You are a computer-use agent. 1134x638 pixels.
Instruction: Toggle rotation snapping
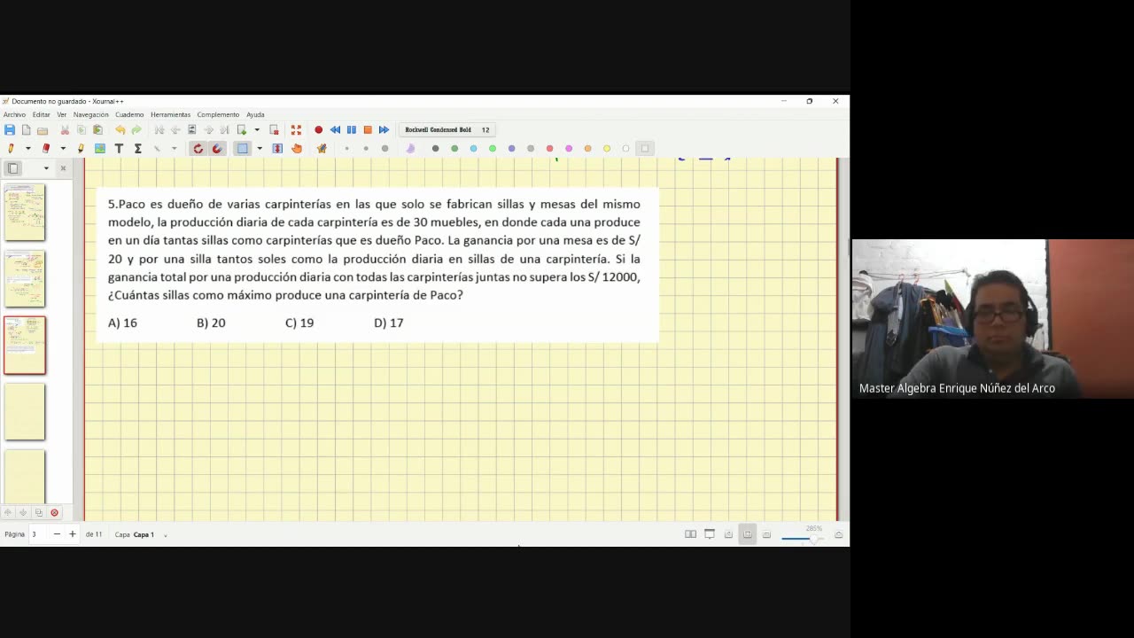click(x=198, y=149)
